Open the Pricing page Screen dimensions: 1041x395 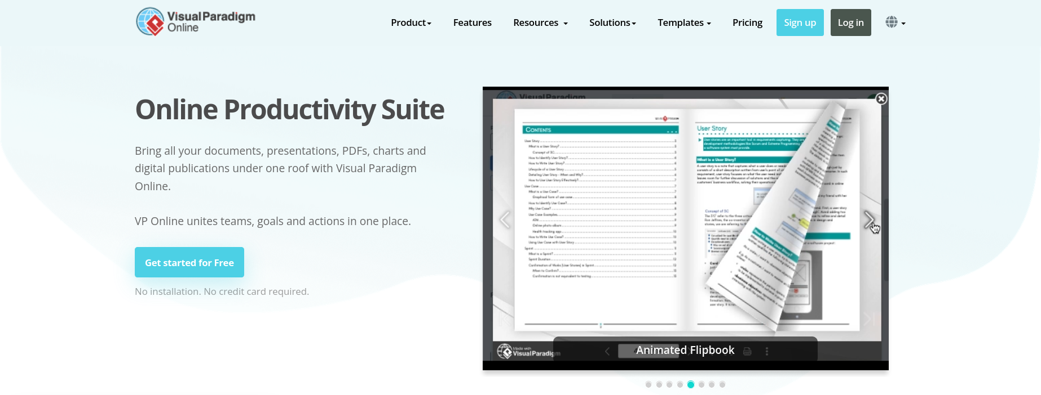(747, 23)
